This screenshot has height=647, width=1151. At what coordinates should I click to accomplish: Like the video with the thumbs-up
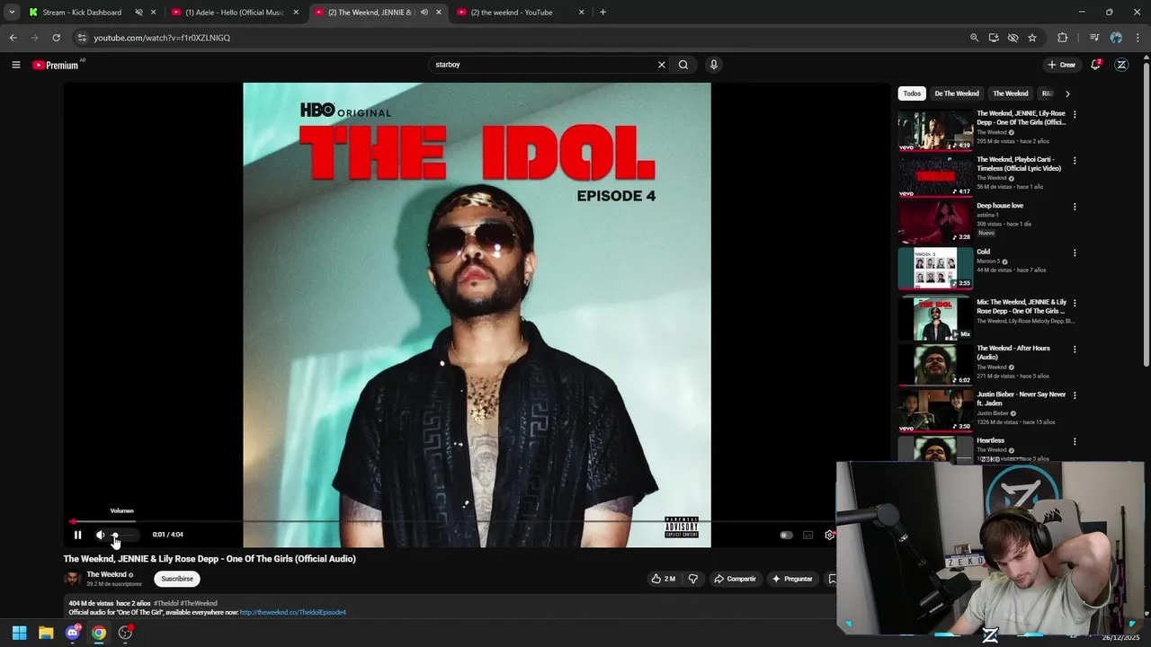coord(664,579)
